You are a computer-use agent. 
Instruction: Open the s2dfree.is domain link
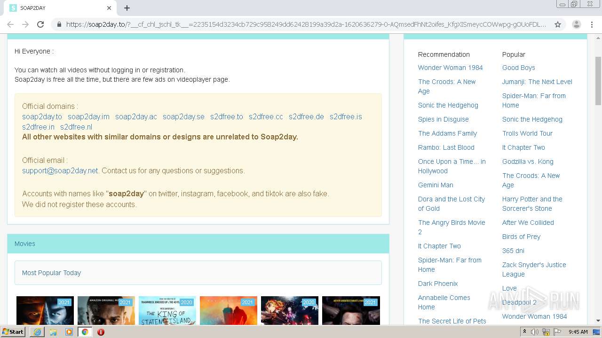(x=346, y=116)
